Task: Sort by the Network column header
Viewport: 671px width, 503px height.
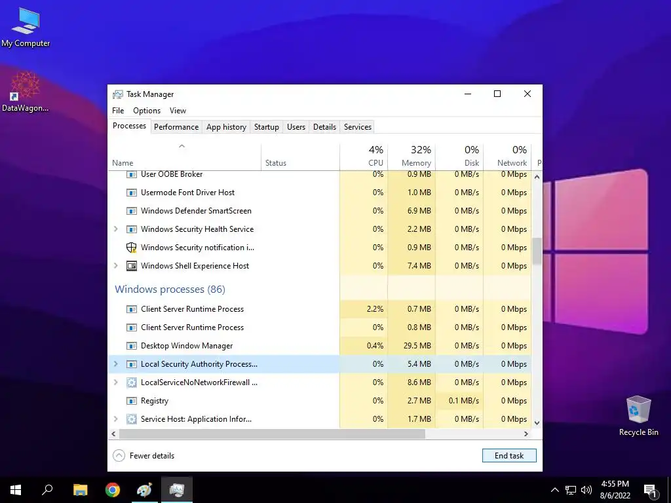Action: coord(508,157)
